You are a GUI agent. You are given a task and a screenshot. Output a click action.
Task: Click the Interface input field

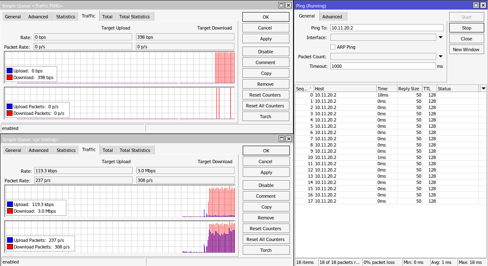383,37
